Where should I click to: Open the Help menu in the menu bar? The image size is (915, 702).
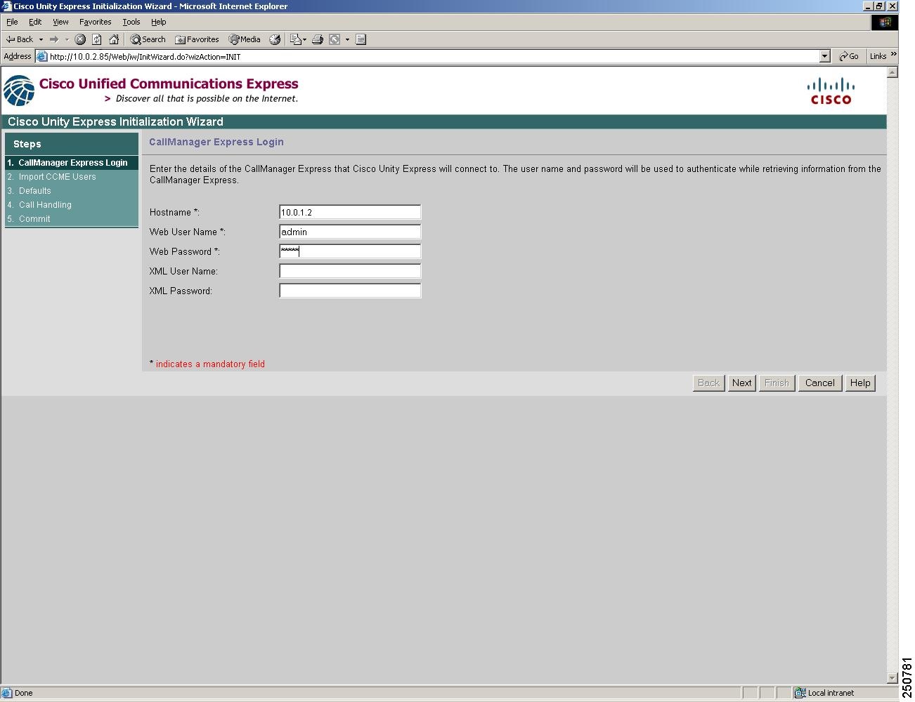159,22
